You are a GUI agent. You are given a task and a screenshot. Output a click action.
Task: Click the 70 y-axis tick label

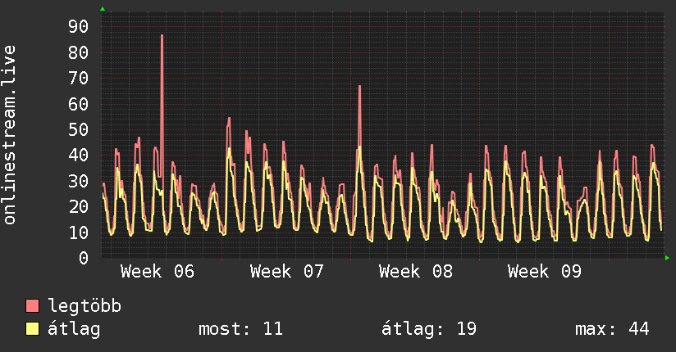(78, 79)
